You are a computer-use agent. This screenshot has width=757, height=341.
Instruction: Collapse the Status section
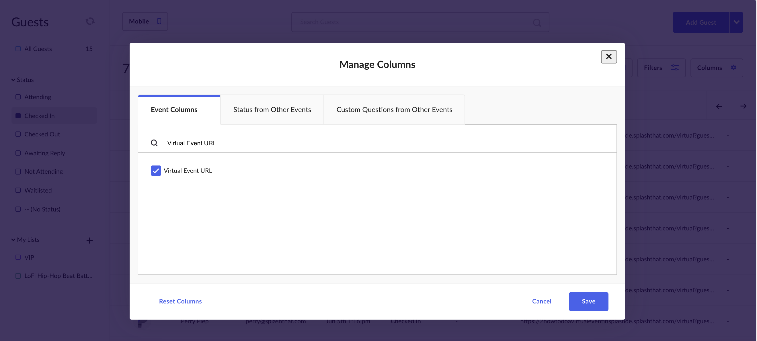[x=13, y=80]
